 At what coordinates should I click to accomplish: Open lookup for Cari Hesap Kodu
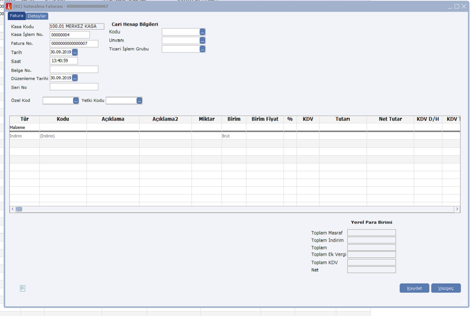pyautogui.click(x=202, y=32)
